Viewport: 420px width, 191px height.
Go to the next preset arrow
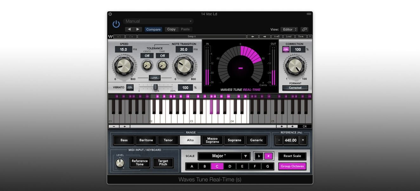coord(138,29)
